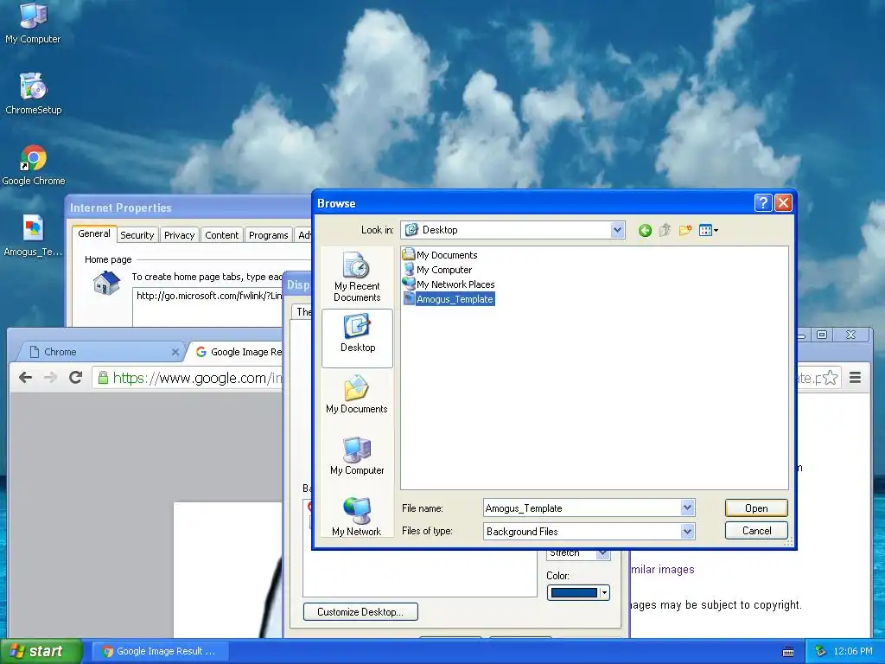Open My Computer desktop icon
Screen dimensions: 885x664
click(33, 22)
